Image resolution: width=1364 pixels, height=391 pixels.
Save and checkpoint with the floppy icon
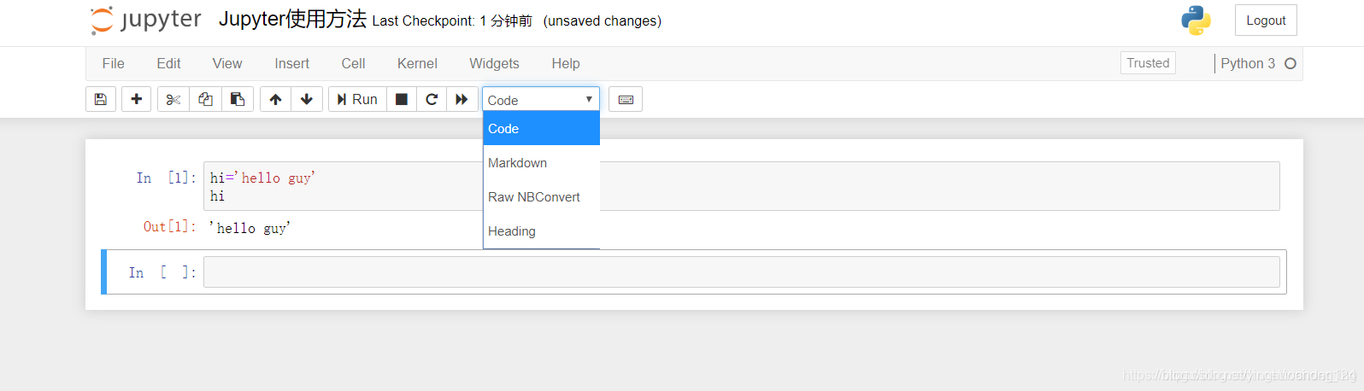tap(101, 99)
